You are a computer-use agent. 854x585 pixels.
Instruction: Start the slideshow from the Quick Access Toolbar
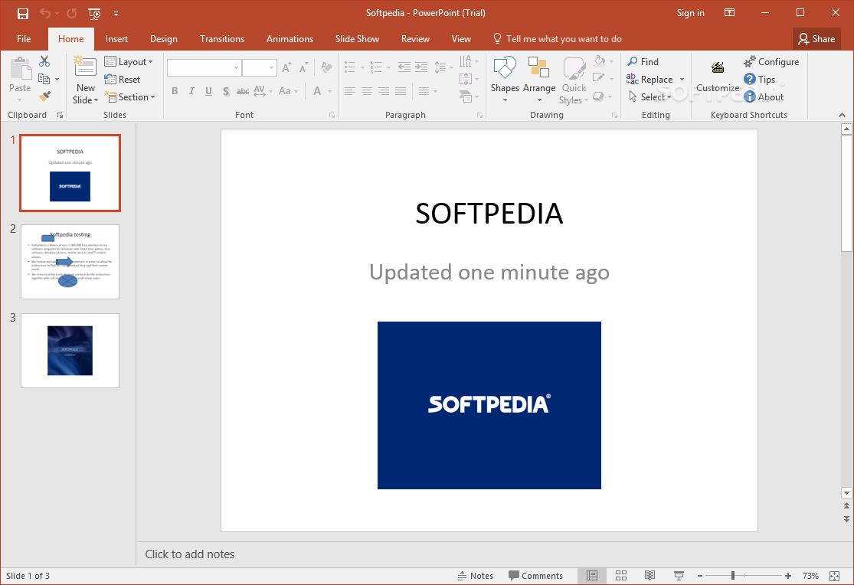[x=94, y=13]
